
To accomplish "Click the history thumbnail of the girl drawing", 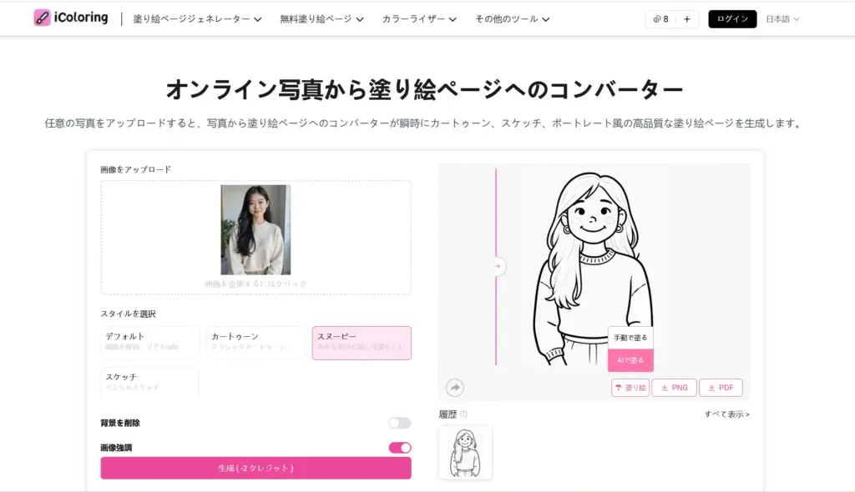I will click(467, 453).
